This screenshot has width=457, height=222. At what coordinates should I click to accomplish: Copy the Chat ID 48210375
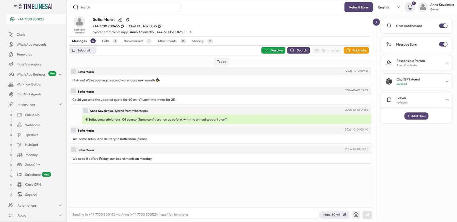160,26
